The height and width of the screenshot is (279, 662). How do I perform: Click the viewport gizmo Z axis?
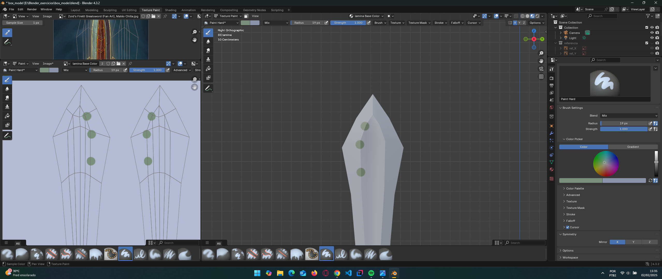[534, 31]
